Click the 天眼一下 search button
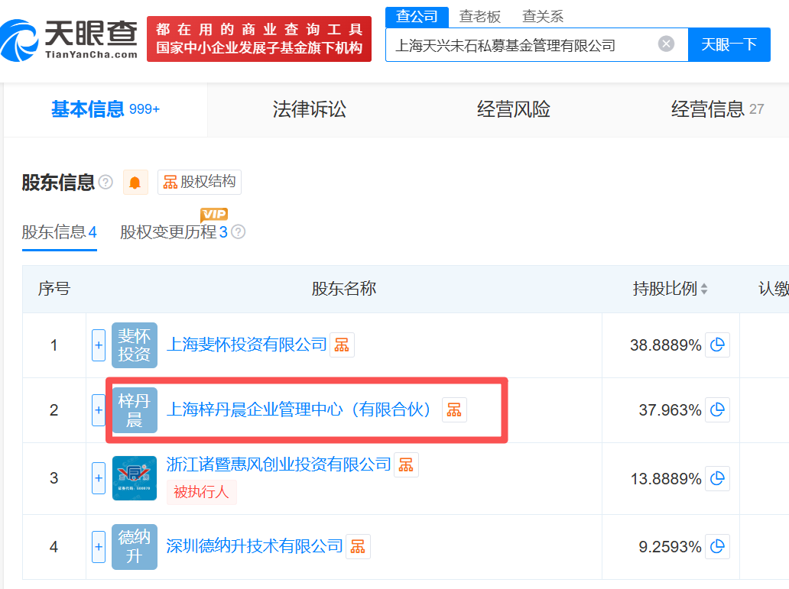The width and height of the screenshot is (789, 589). click(729, 45)
